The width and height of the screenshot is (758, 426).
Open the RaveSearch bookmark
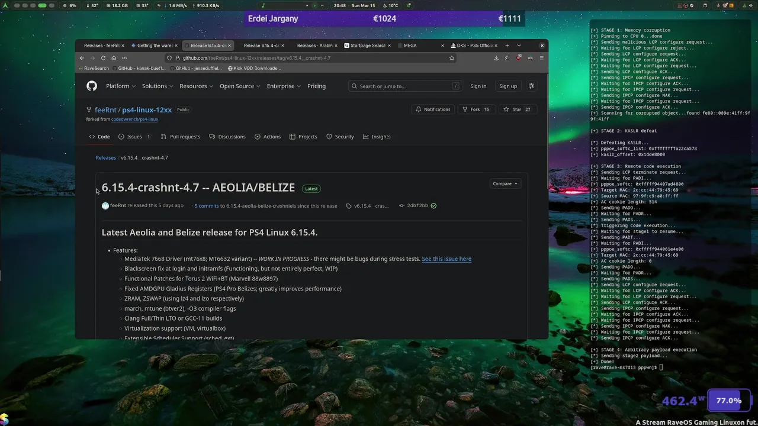[94, 68]
